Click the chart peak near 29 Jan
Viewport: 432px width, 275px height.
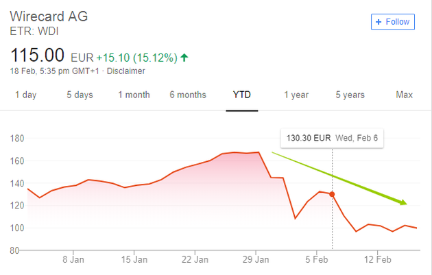pyautogui.click(x=259, y=152)
